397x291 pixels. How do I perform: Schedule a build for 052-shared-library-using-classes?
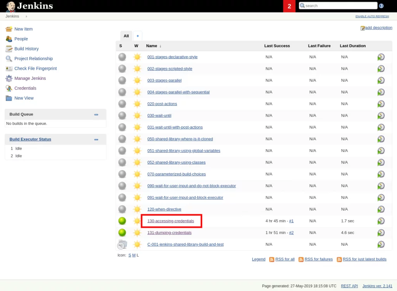click(381, 162)
